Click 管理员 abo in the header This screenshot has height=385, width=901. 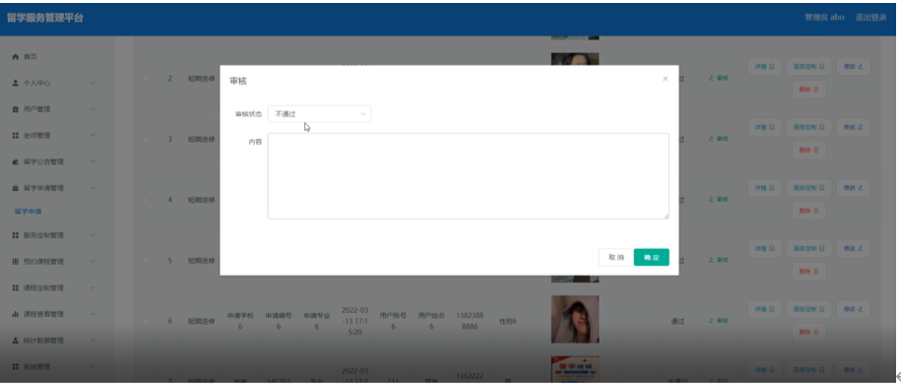tap(824, 18)
